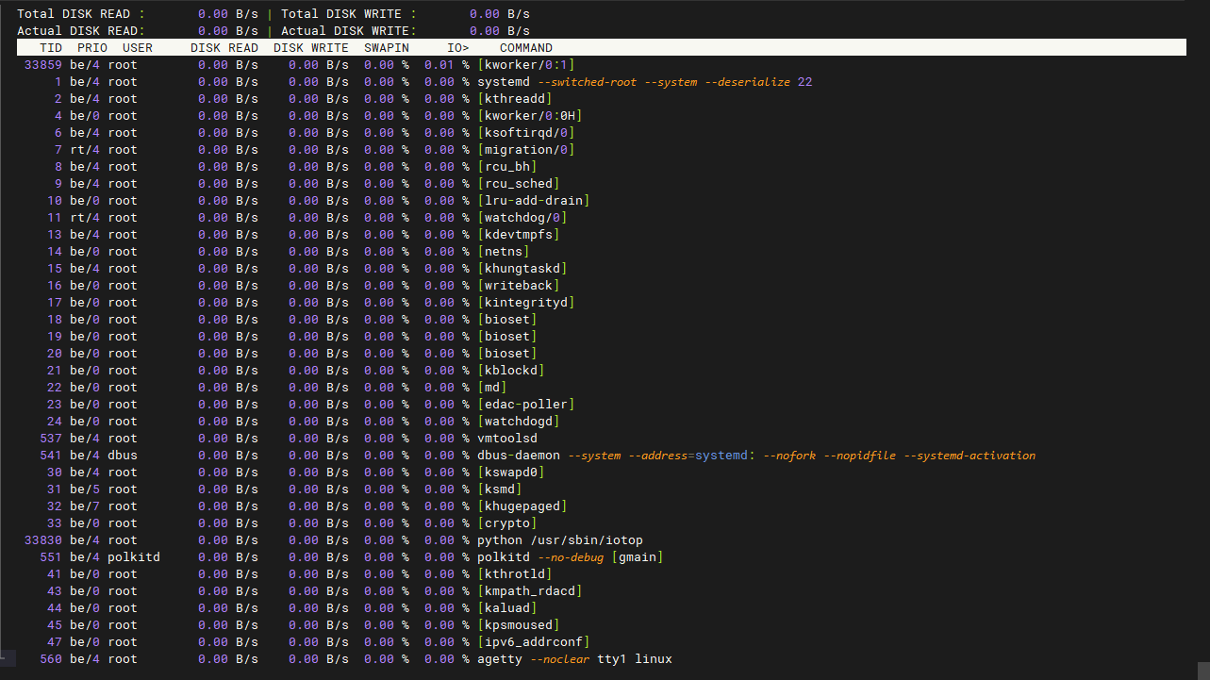Select the [lru-add-drain] process
This screenshot has height=680, width=1210.
coord(534,201)
